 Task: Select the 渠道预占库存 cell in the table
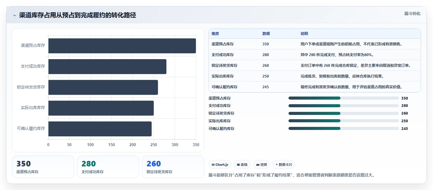point(223,44)
